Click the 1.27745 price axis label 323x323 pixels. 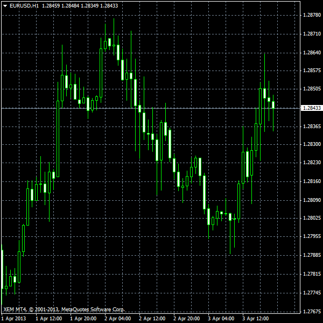click(x=312, y=293)
